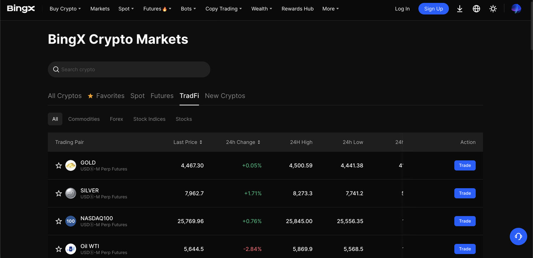Expand the Buy Crypto dropdown menu

65,9
